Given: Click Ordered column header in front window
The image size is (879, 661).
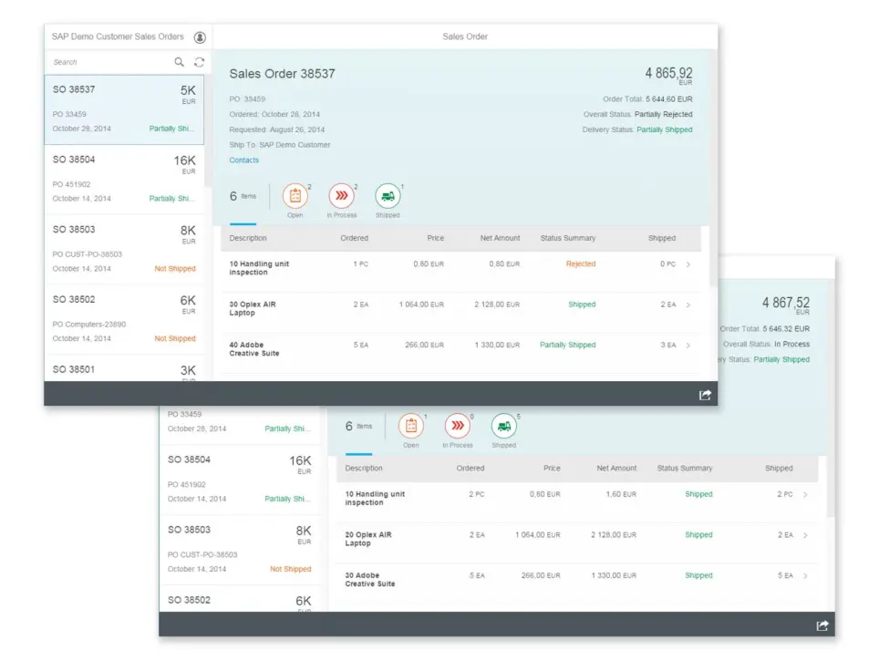Looking at the screenshot, I should (x=355, y=238).
